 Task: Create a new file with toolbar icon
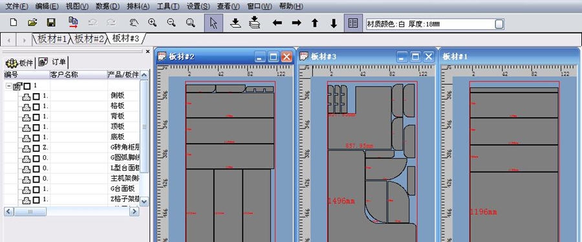(14, 23)
